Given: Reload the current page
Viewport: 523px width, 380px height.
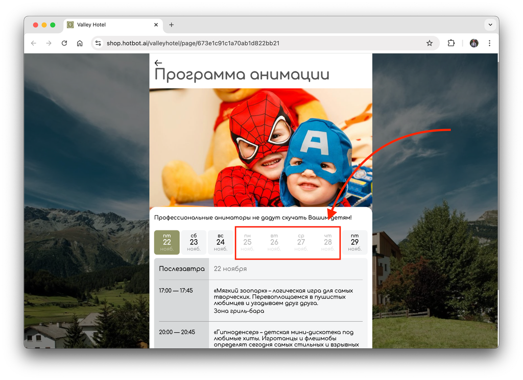Looking at the screenshot, I should coord(64,43).
